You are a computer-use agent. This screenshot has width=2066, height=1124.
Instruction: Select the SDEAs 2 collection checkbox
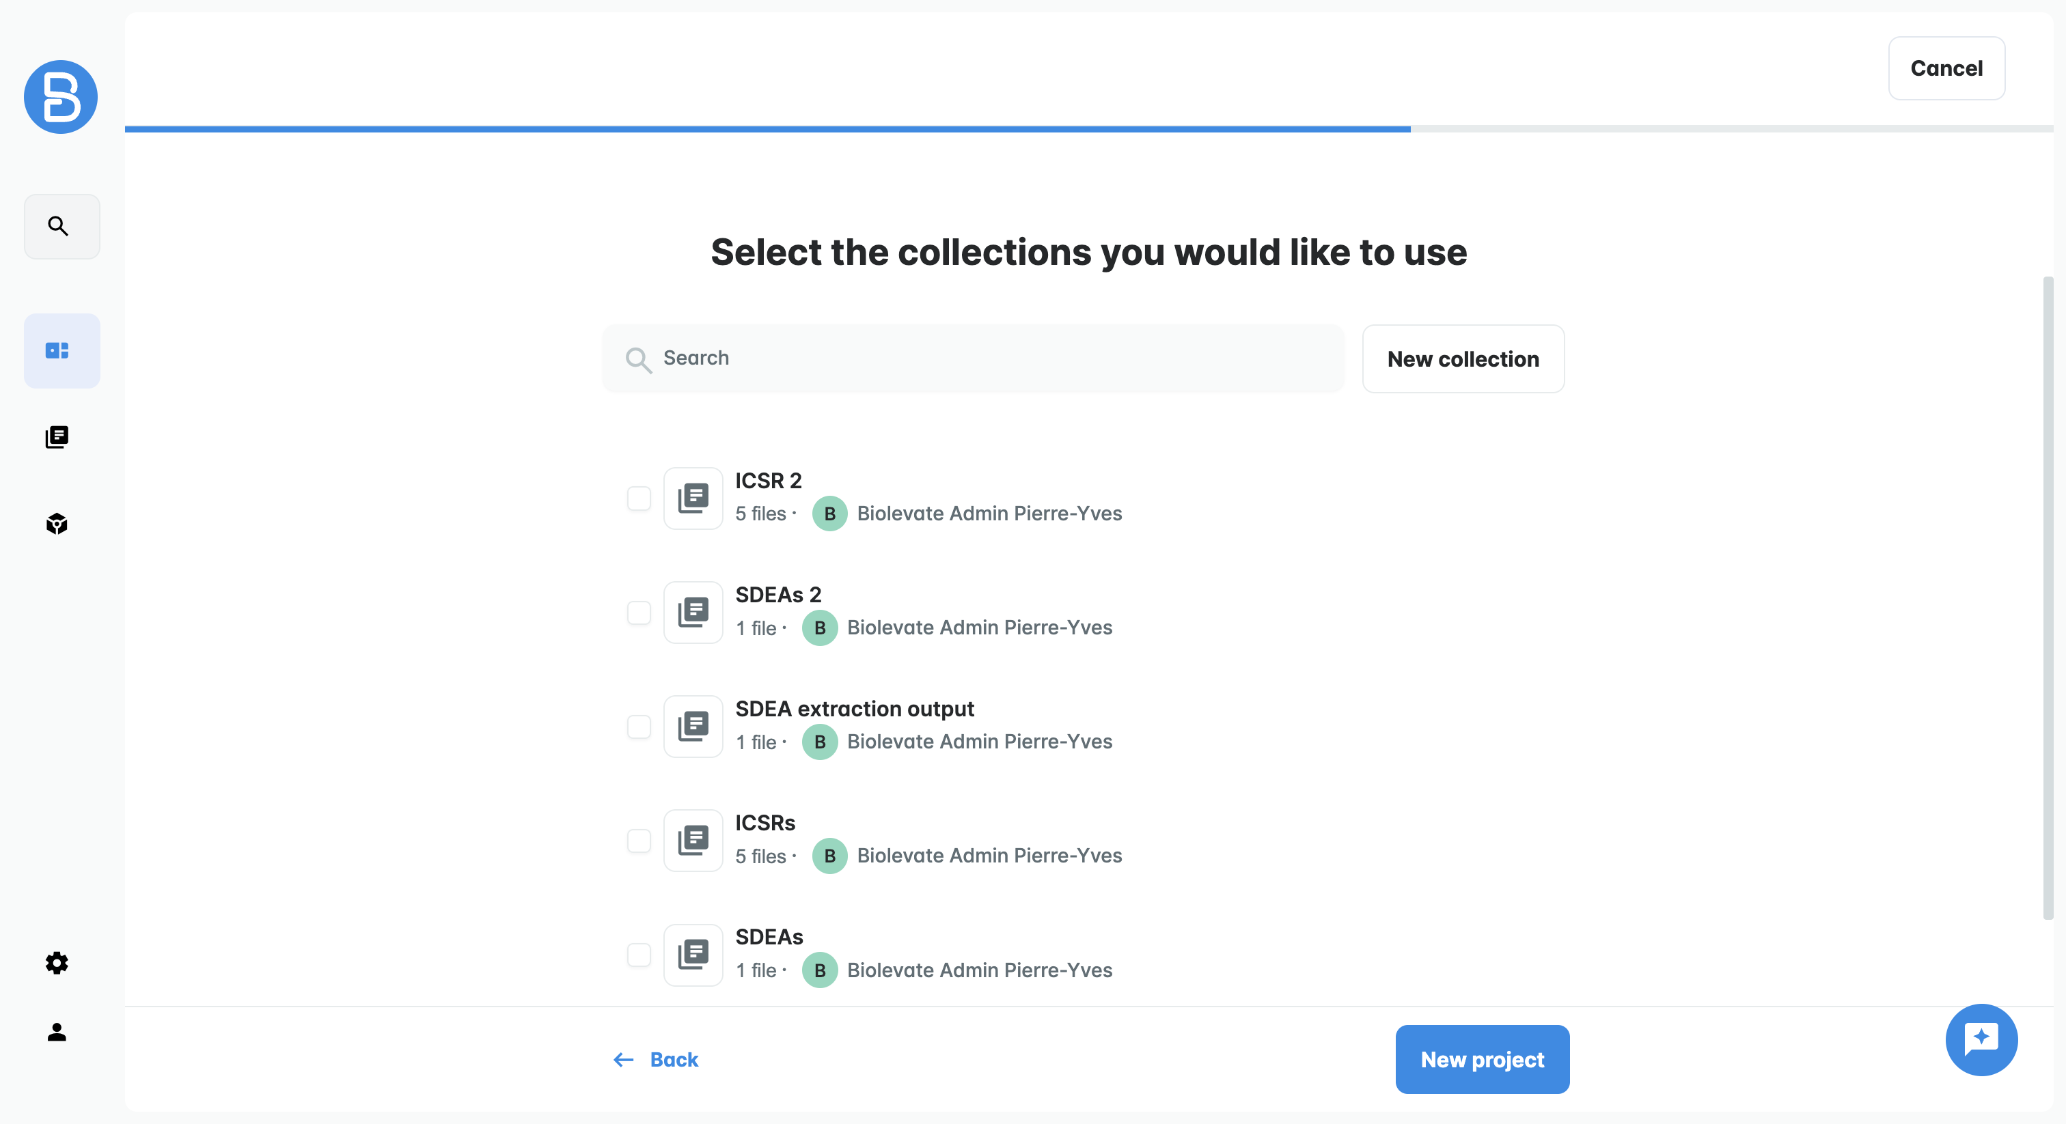coord(638,613)
